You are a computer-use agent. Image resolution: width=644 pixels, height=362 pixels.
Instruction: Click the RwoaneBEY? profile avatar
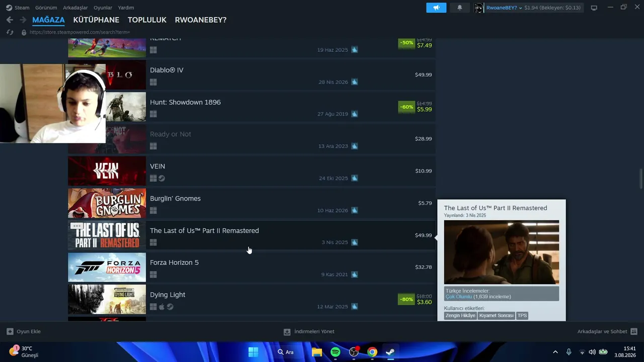[479, 8]
